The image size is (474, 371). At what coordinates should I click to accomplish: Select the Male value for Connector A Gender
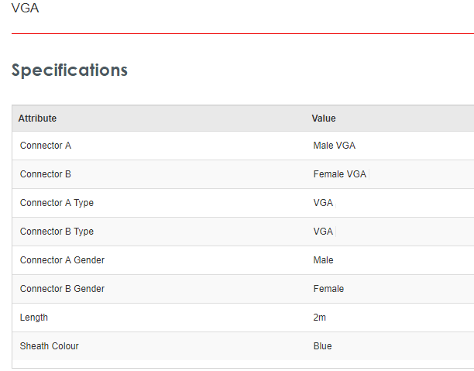click(323, 260)
